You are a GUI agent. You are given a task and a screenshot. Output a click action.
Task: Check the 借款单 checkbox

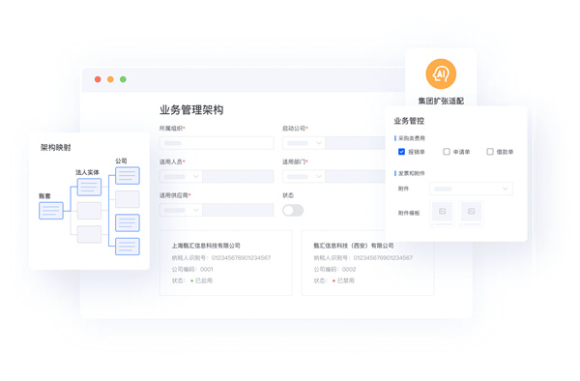tap(490, 152)
